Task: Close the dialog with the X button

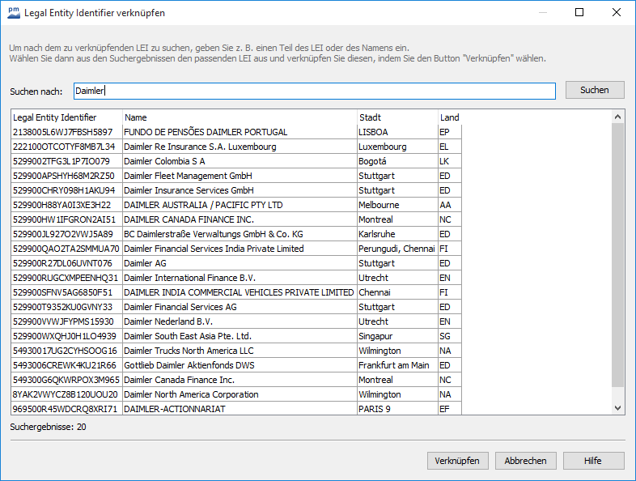Action: pyautogui.click(x=617, y=13)
